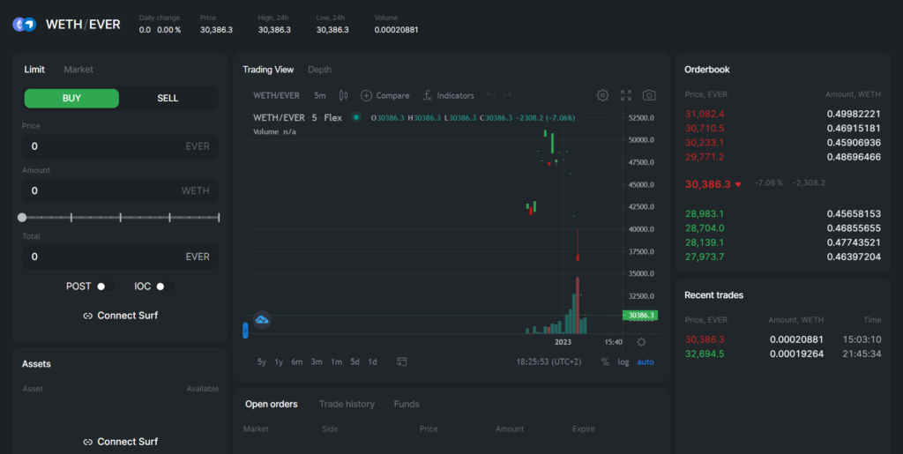The width and height of the screenshot is (903, 454).
Task: Click Connect Surf in Assets panel
Action: [x=120, y=442]
